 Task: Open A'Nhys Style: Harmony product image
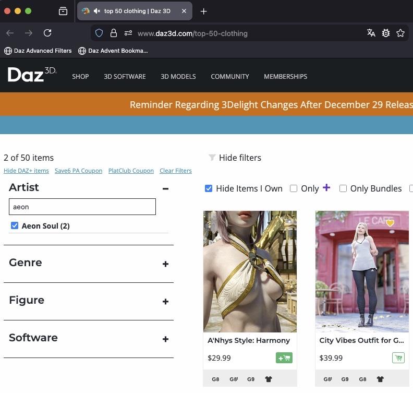tap(250, 271)
